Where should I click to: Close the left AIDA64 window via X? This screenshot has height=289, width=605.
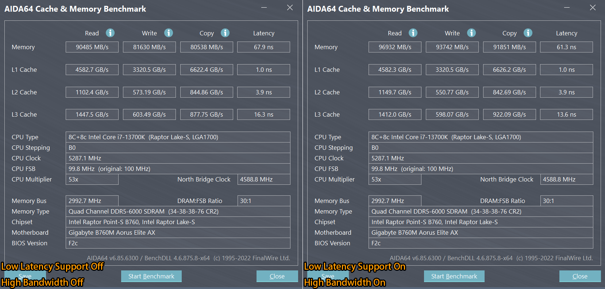click(x=290, y=8)
